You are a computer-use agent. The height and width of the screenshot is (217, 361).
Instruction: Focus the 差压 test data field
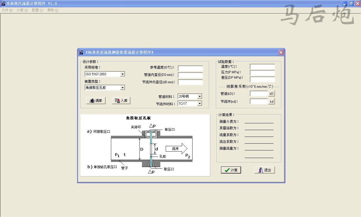pyautogui.click(x=262, y=79)
